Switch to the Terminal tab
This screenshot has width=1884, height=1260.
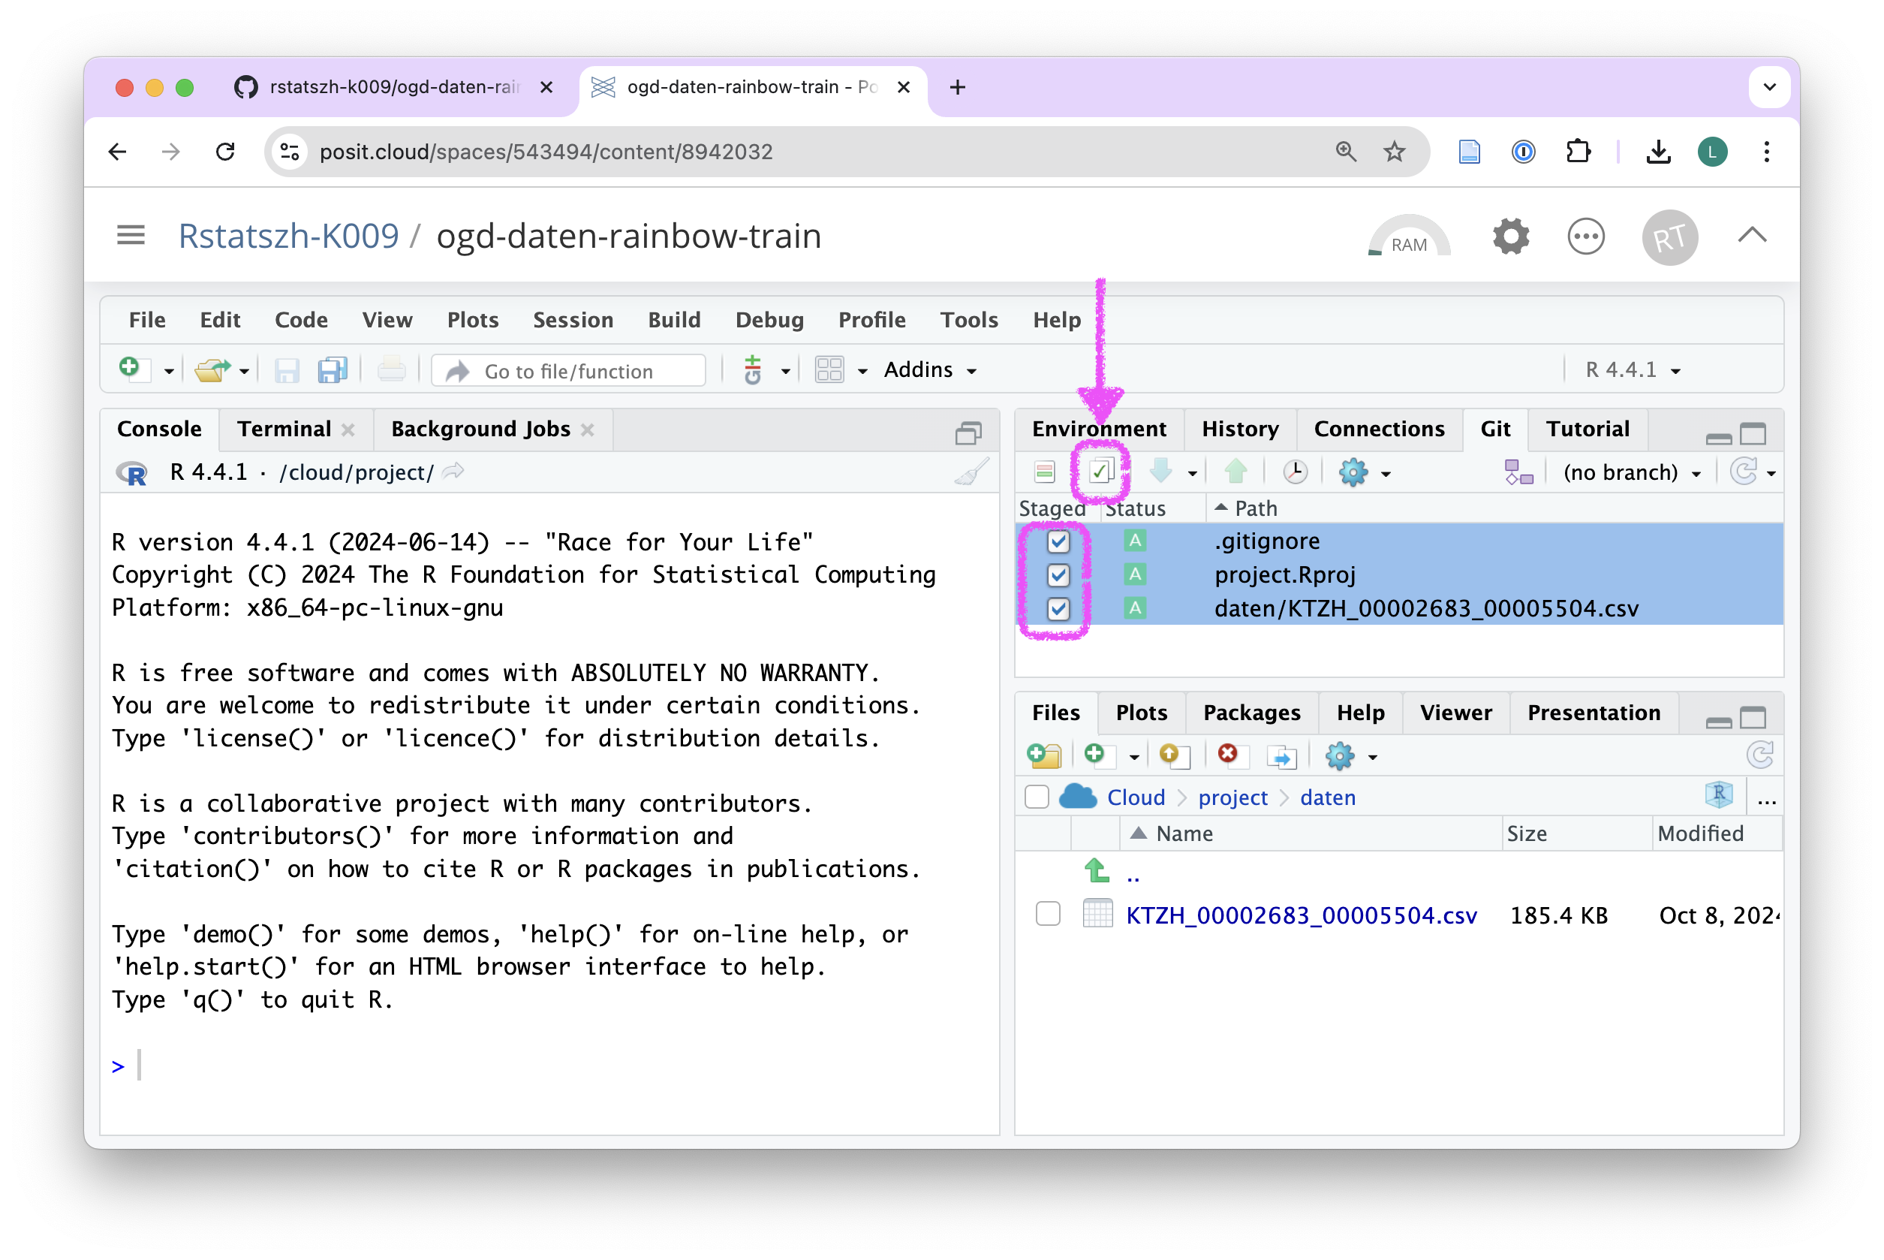click(284, 428)
